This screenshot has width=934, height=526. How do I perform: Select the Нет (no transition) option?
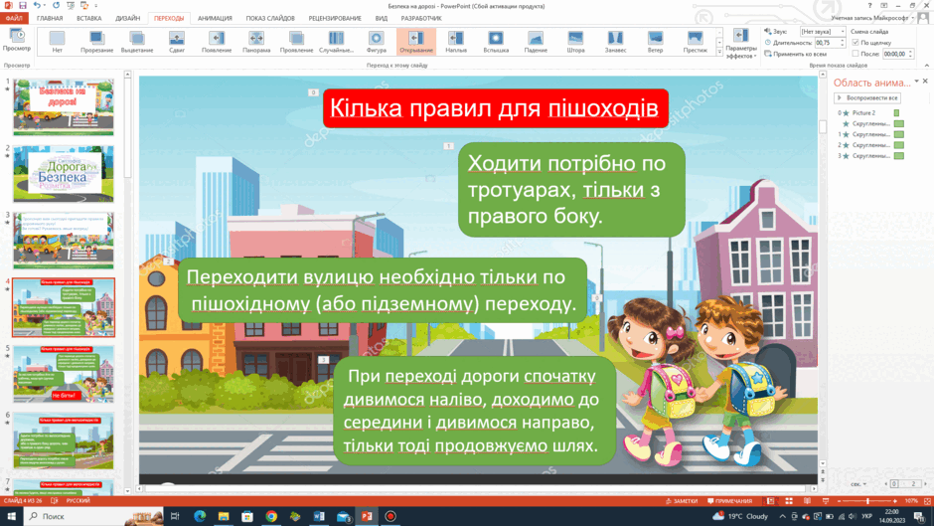(57, 42)
